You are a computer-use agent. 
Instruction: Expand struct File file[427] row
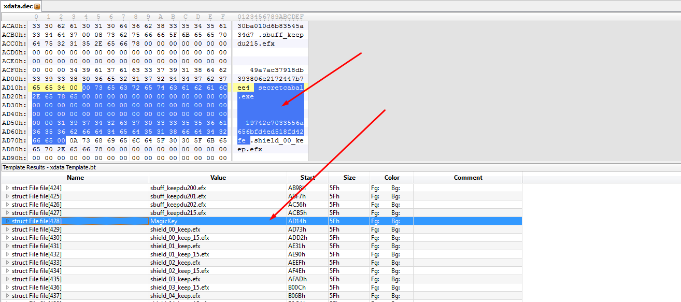pos(7,213)
